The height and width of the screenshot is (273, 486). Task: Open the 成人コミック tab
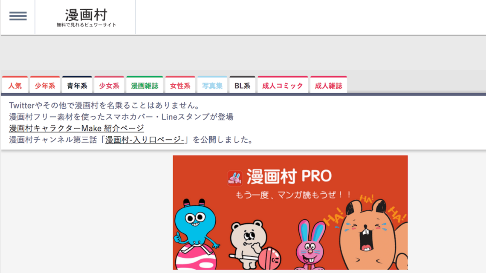283,86
